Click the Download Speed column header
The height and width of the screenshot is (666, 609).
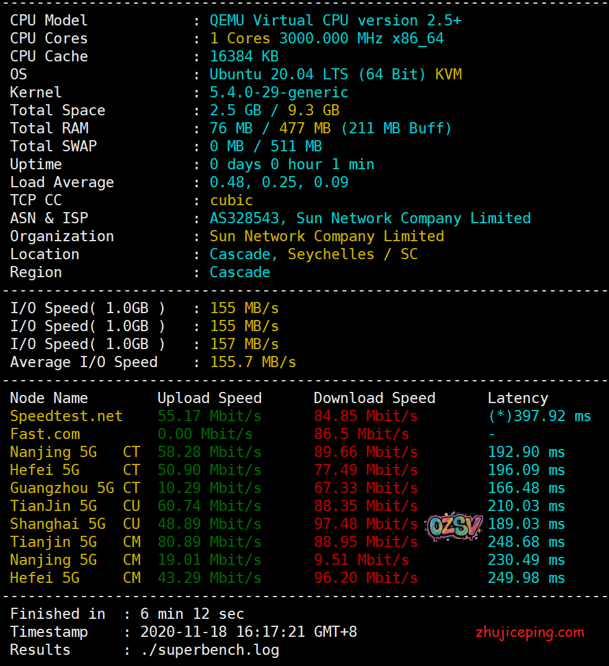tap(374, 398)
